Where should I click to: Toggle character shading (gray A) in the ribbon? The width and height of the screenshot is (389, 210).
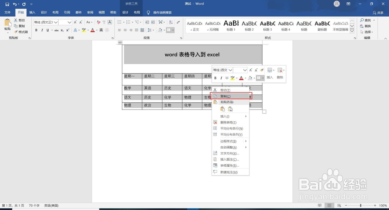[101, 30]
